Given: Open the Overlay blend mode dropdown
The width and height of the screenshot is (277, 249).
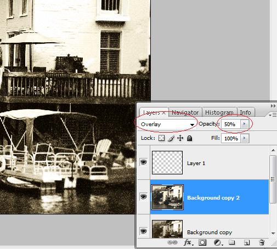Looking at the screenshot, I should click(x=167, y=125).
